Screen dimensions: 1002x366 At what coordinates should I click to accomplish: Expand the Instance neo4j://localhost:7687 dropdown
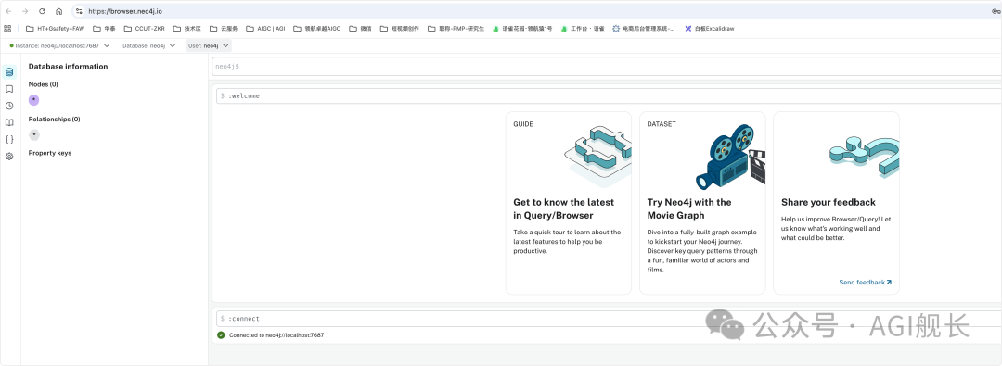point(59,46)
